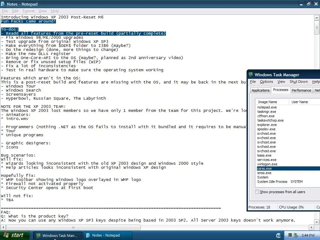320x240 pixels.
Task: Click 'Make the new DLLs register' line
Action: pyautogui.click(x=36, y=54)
